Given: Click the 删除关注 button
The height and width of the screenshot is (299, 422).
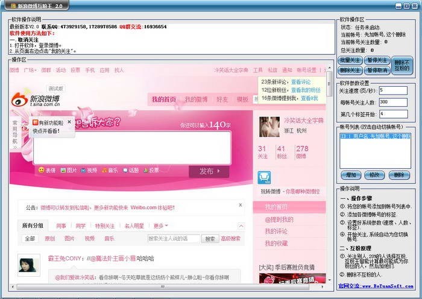Looking at the screenshot, I should tap(350, 71).
